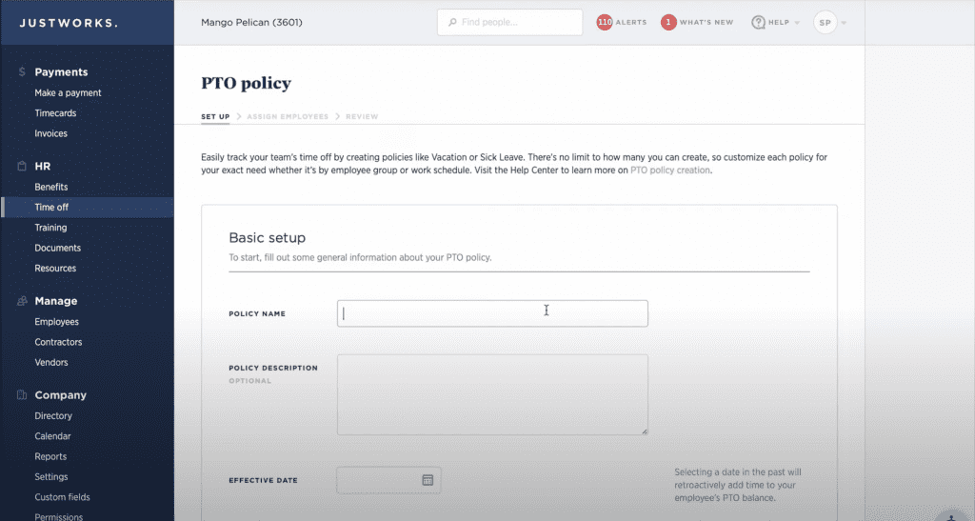
Task: Click the Company building icon
Action: 22,394
